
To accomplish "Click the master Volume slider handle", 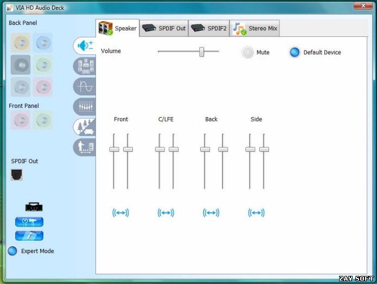I will click(x=202, y=51).
